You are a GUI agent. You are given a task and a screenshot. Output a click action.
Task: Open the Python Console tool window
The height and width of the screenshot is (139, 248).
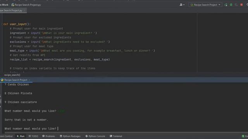tap(95, 136)
